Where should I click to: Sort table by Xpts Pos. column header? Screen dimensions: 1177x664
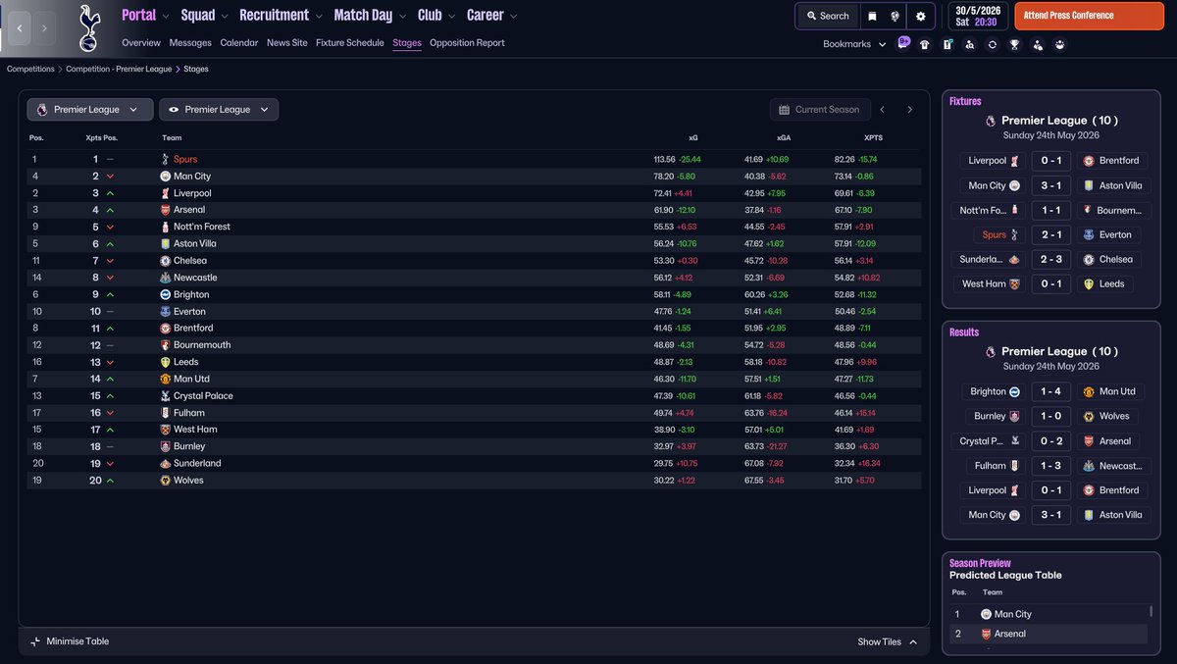102,138
